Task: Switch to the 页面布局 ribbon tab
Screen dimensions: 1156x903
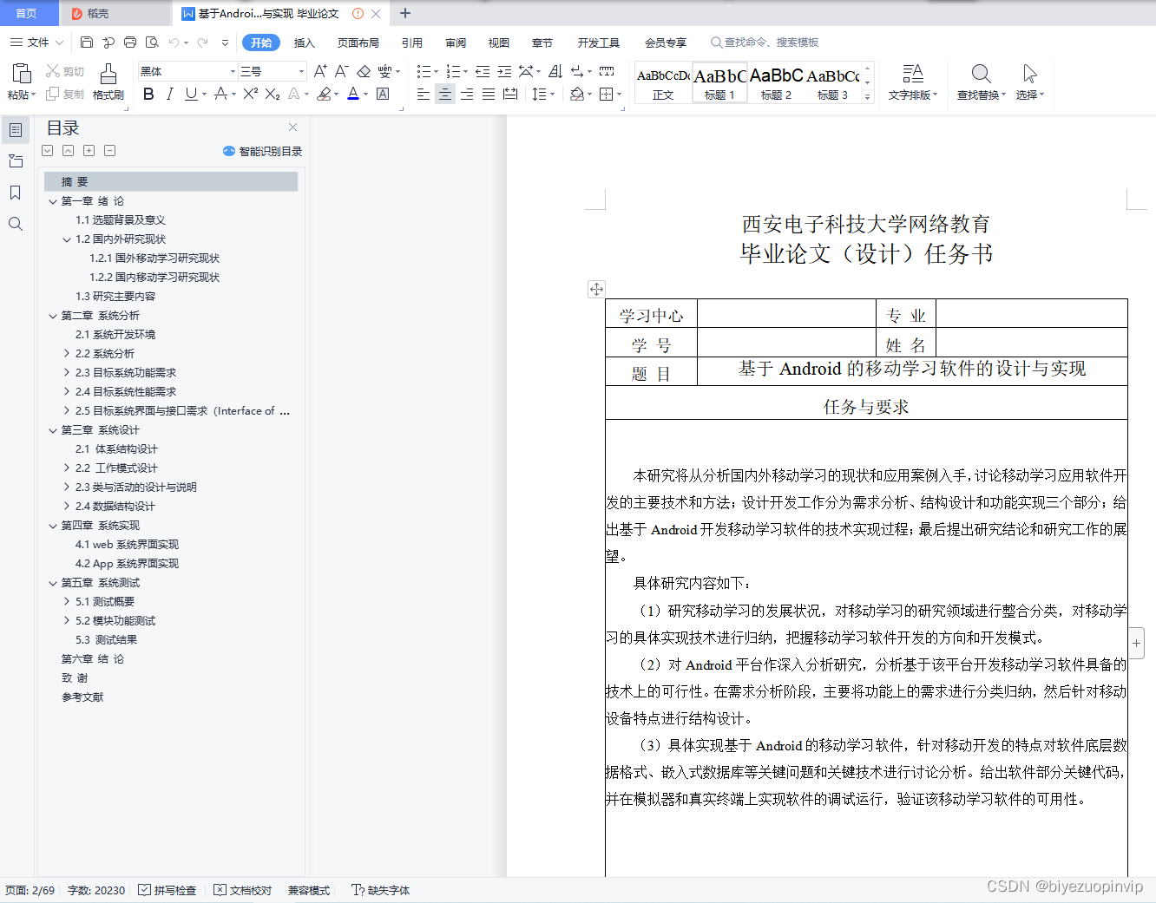Action: 358,42
